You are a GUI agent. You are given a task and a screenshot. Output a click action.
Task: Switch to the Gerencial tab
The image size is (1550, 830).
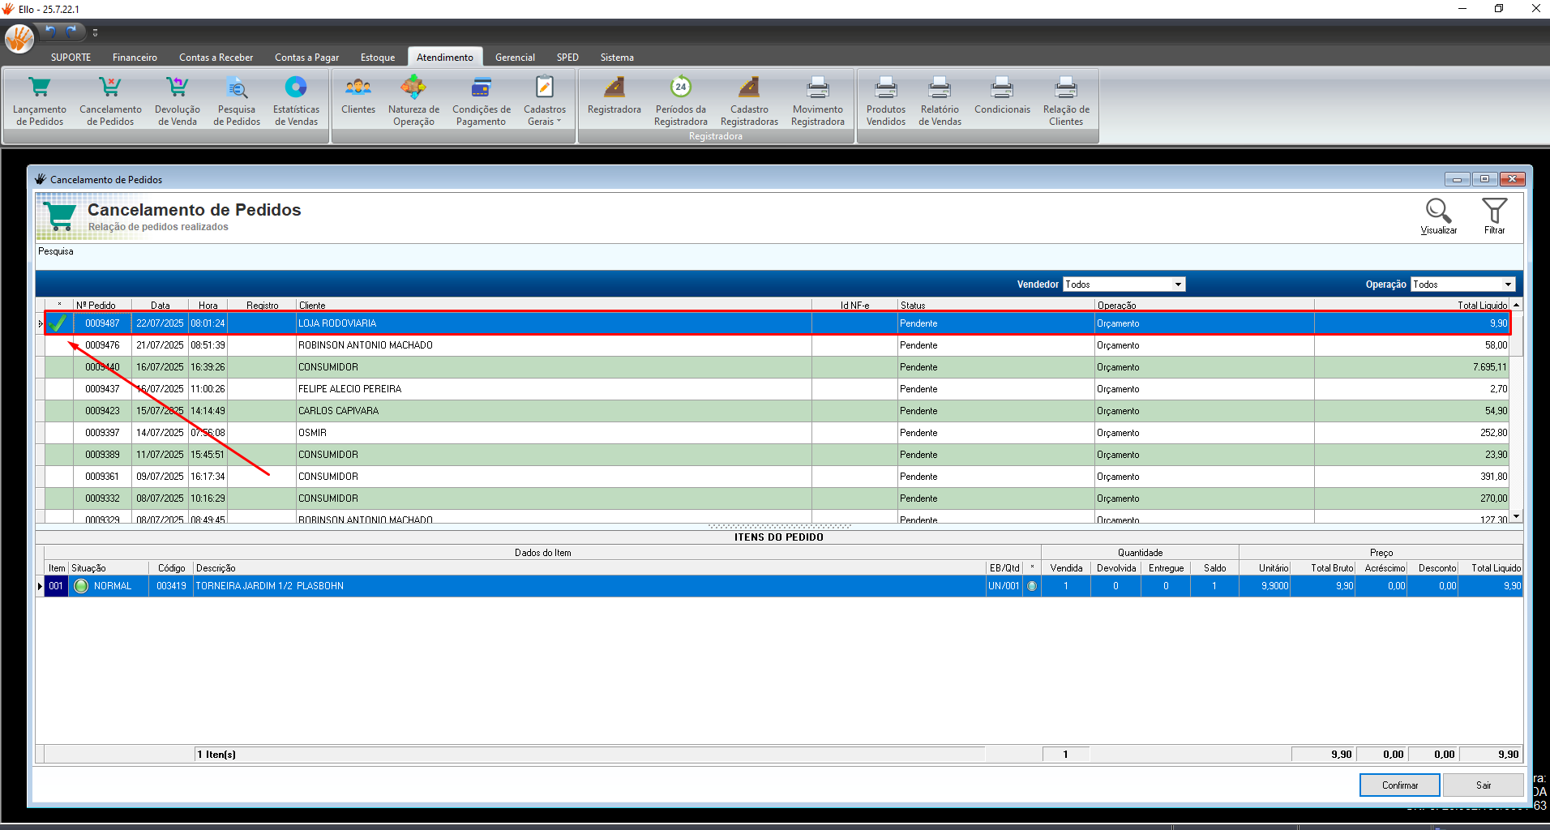tap(515, 58)
